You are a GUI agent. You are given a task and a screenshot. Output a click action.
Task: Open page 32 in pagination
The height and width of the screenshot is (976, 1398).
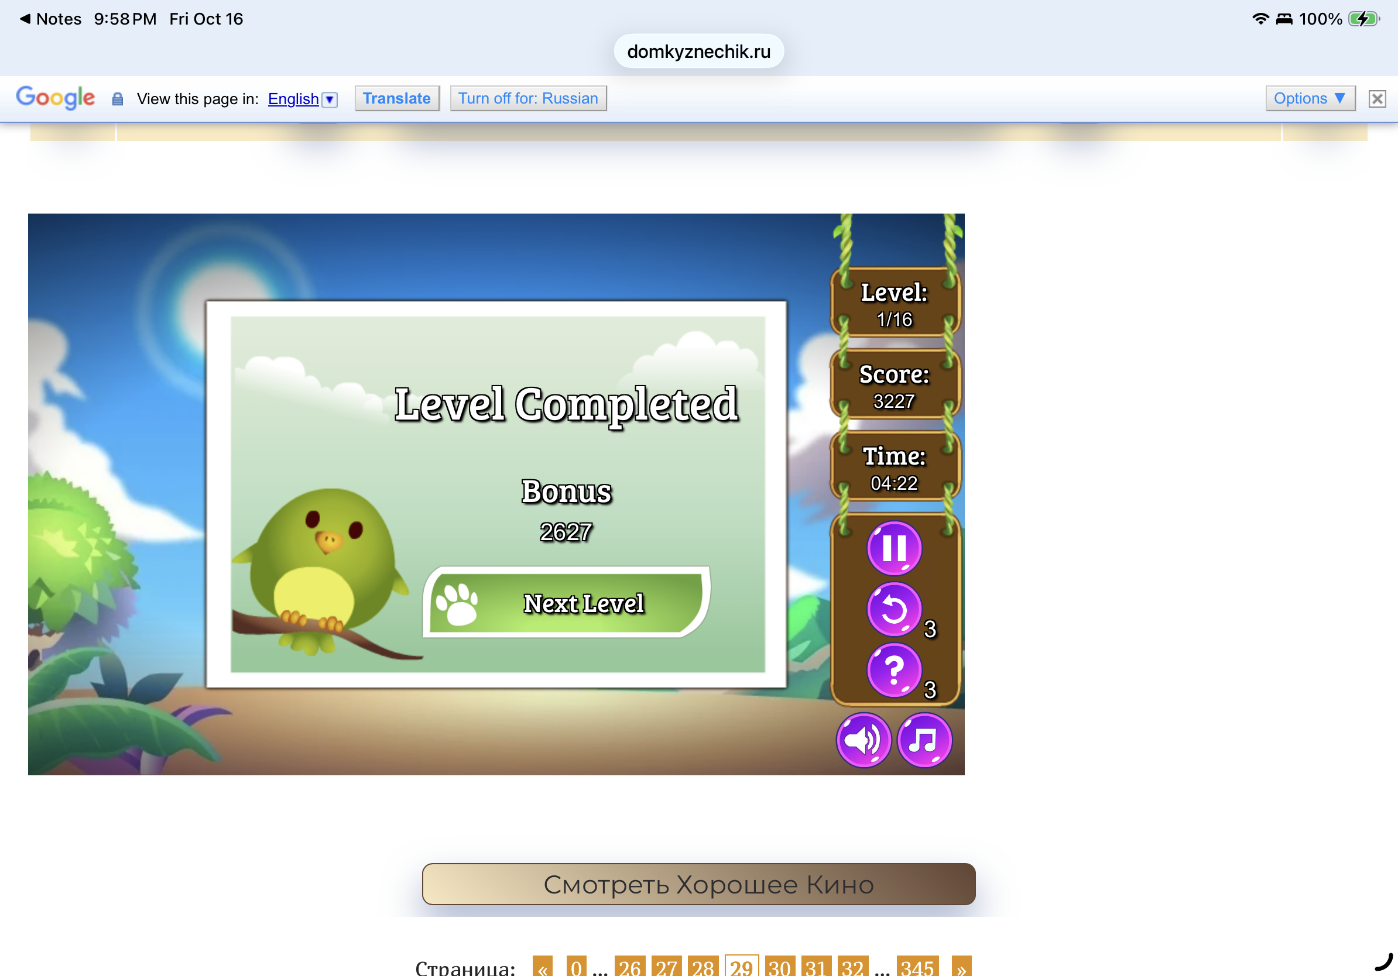click(852, 966)
